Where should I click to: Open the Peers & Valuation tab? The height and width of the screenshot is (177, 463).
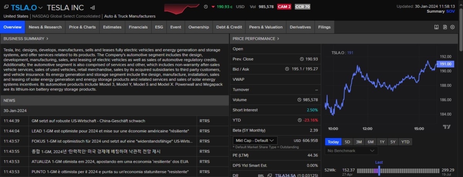click(x=265, y=27)
